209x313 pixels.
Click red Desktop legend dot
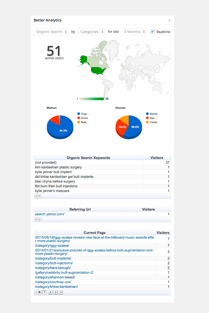[x=147, y=118]
